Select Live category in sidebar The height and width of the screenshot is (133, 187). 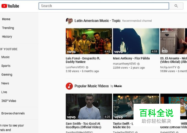tap(4, 92)
